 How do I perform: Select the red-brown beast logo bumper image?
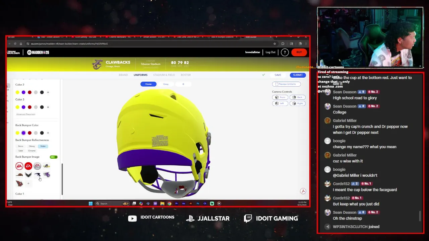tap(19, 183)
